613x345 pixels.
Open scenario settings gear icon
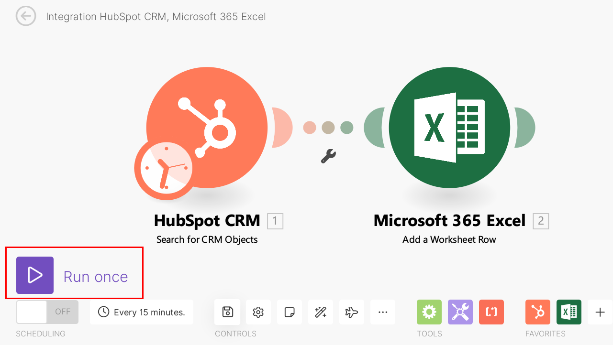[258, 312]
